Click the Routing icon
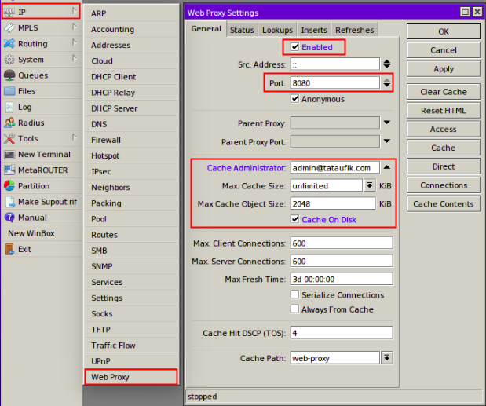 pyautogui.click(x=9, y=44)
